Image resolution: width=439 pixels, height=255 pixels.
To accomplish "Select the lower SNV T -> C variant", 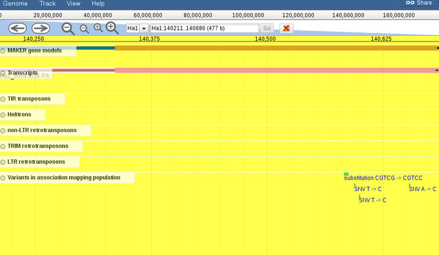I will click(372, 200).
